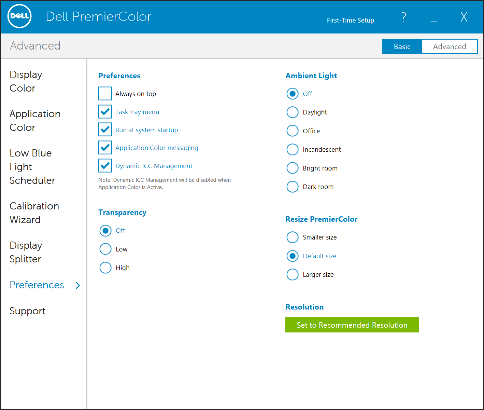Pick the Low transparency option
Image resolution: width=484 pixels, height=410 pixels.
(105, 249)
